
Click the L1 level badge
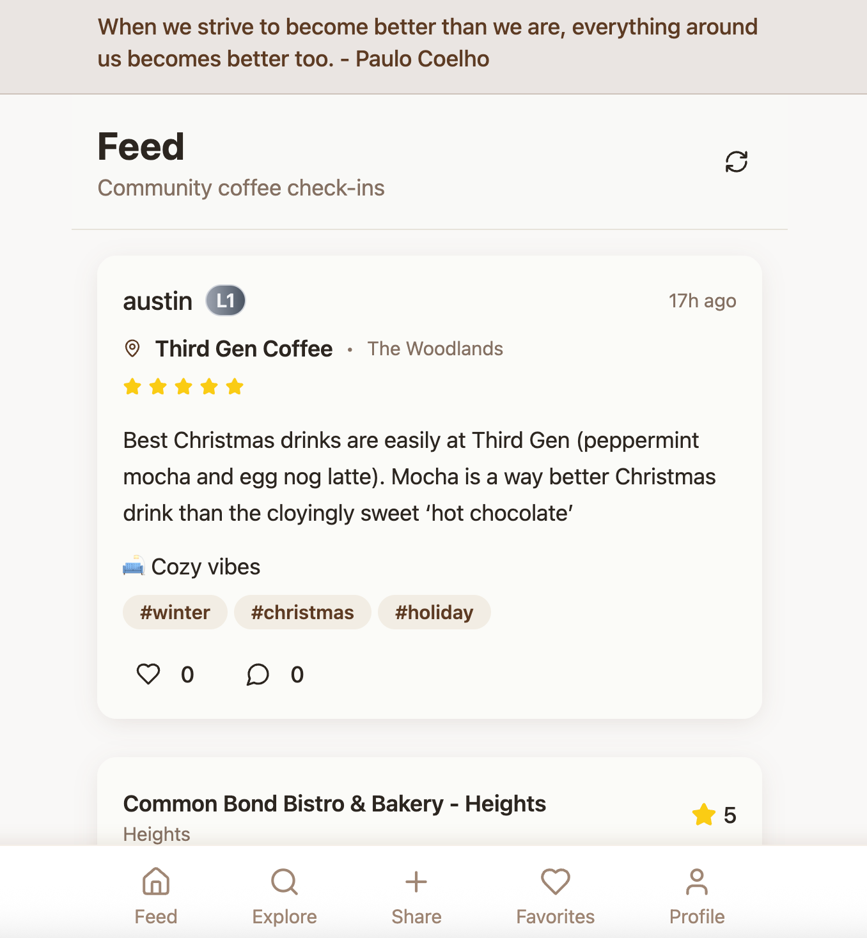pos(226,300)
